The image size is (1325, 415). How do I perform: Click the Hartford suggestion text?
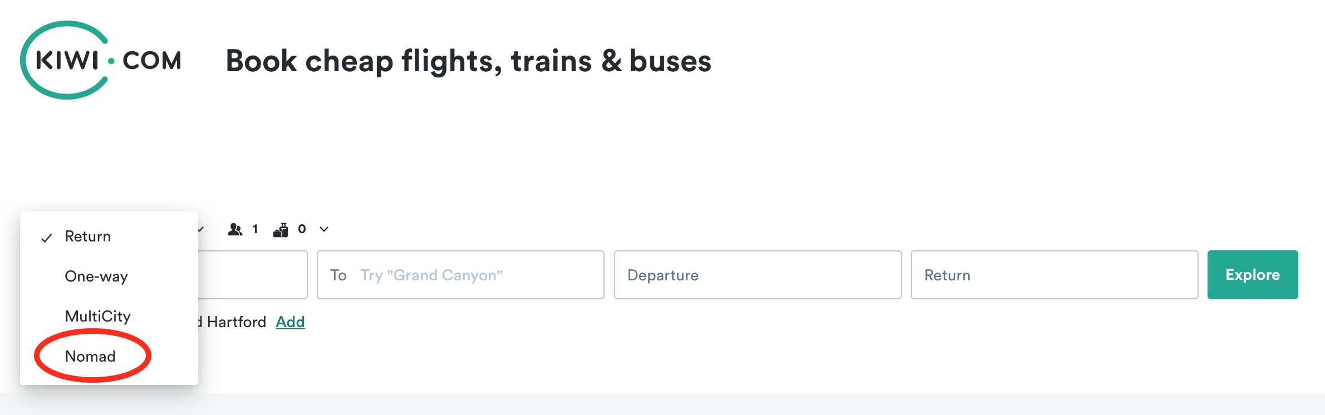pos(237,322)
